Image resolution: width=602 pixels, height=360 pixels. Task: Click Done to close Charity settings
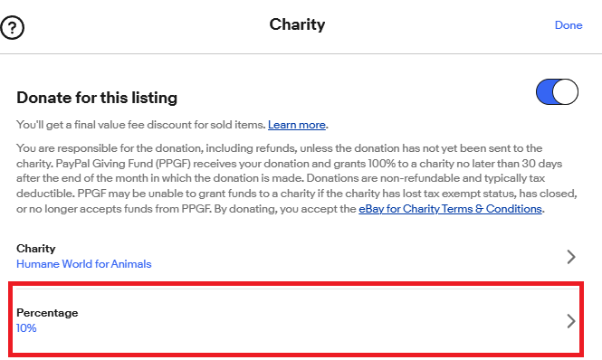(x=569, y=25)
